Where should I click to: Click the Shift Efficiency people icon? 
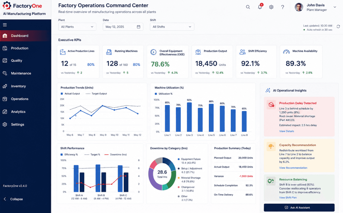242,52
